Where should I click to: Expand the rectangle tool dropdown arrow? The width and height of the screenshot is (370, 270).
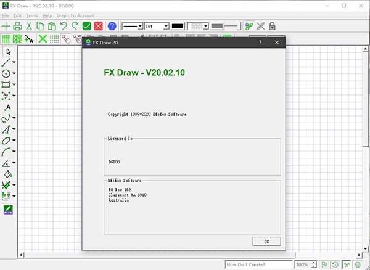14,84
